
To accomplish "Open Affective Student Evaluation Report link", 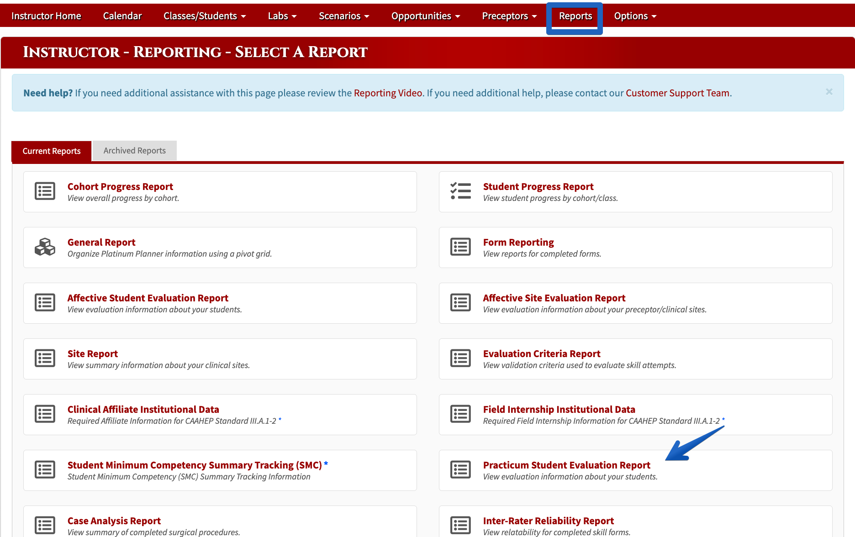I will tap(148, 298).
